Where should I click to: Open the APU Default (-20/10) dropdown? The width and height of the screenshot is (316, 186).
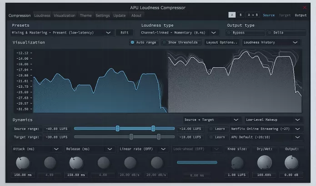point(266,137)
